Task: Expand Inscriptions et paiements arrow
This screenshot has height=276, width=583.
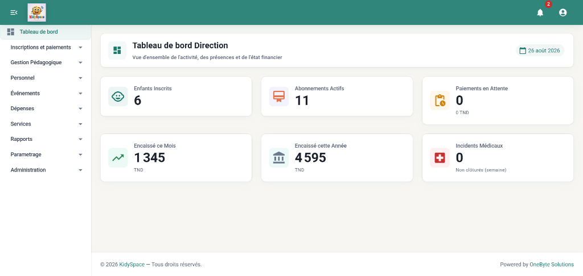Action: (80, 48)
